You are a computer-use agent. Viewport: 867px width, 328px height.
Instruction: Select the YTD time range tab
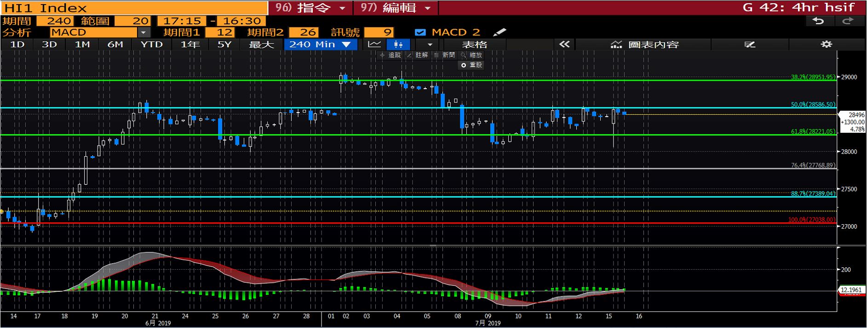tap(151, 44)
